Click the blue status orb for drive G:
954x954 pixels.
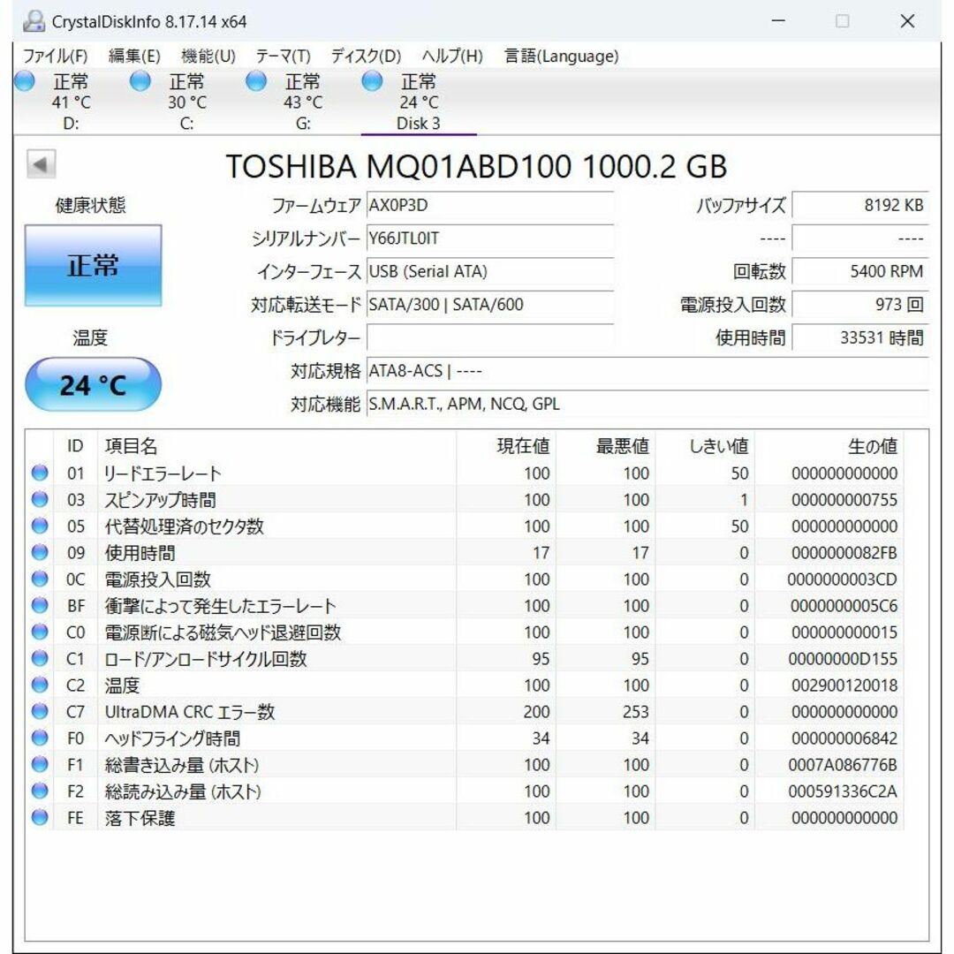point(255,81)
